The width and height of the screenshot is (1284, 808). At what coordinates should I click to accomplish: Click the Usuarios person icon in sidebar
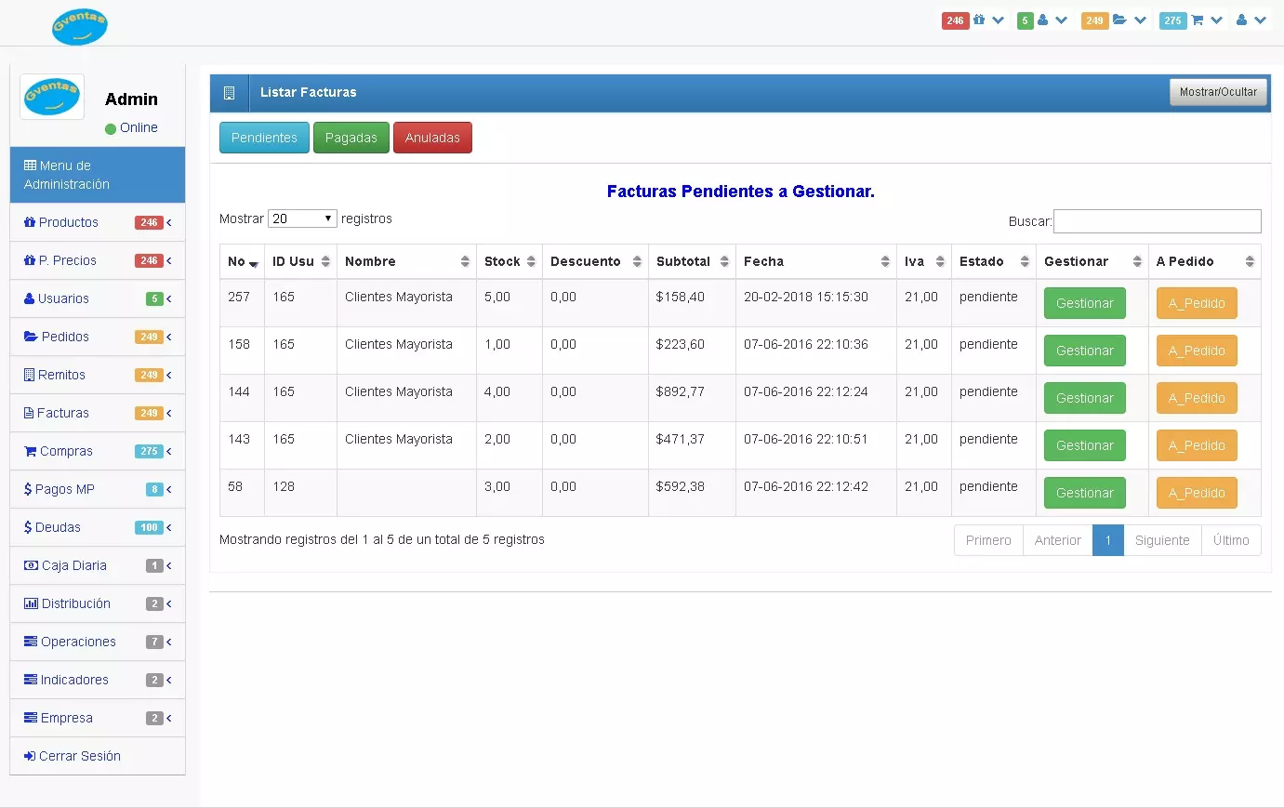click(30, 298)
